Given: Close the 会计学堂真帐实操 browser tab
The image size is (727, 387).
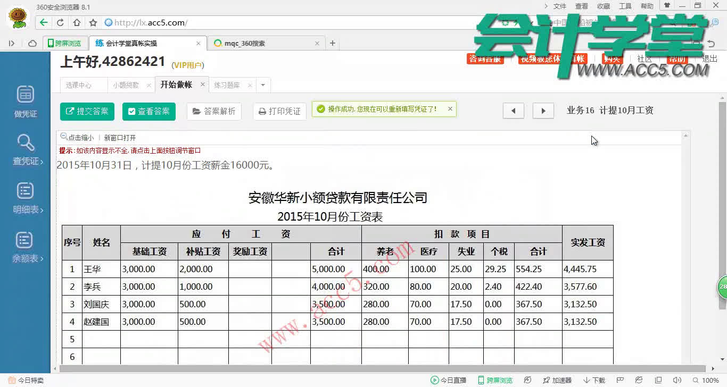Looking at the screenshot, I should coord(199,43).
